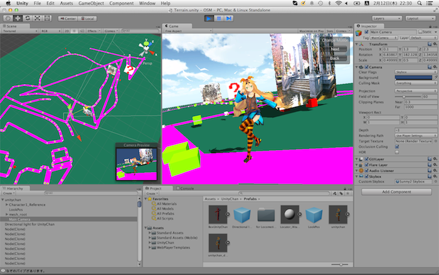
Task: Toggle the Center pivot button
Action: pos(68,18)
